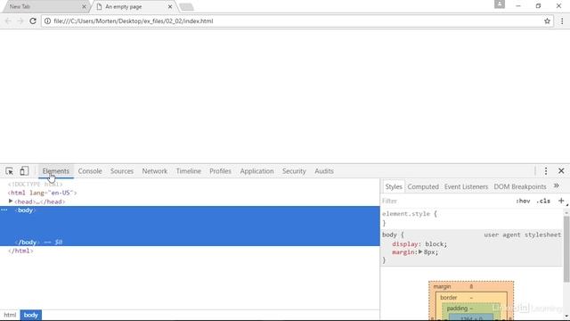
Task: Select the body breadcrumb item
Action: click(31, 315)
